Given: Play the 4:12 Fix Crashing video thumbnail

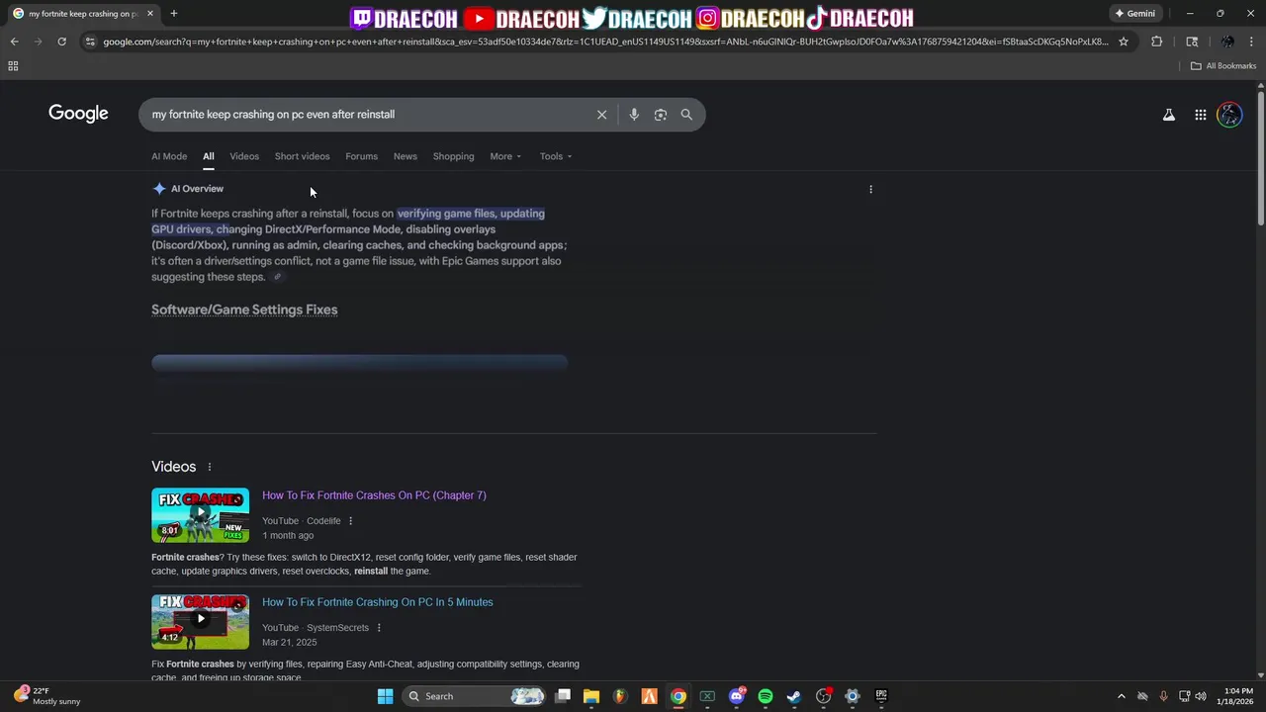Looking at the screenshot, I should [200, 622].
